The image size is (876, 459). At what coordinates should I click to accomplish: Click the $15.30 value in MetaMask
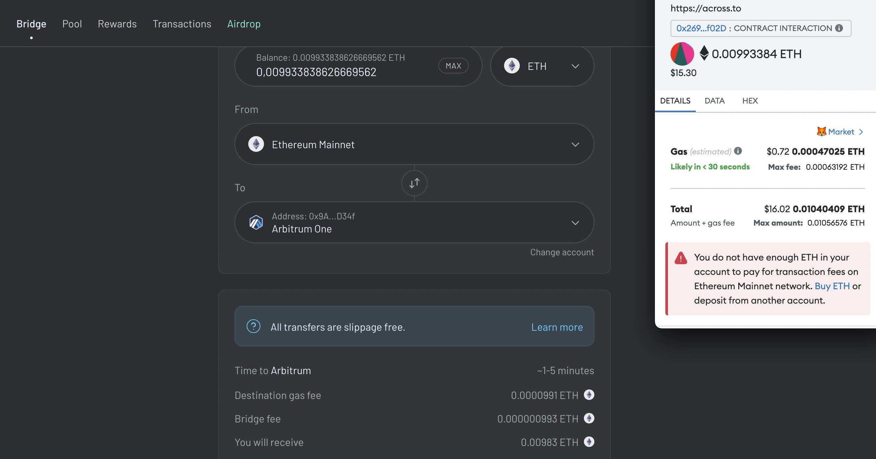[x=684, y=73]
